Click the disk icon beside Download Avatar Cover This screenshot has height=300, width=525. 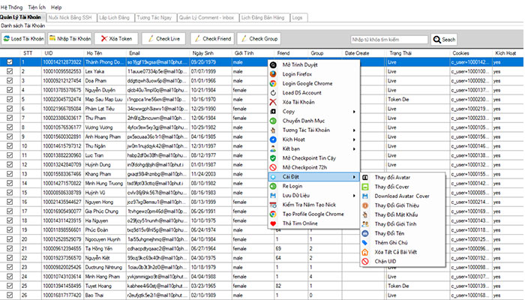click(365, 196)
